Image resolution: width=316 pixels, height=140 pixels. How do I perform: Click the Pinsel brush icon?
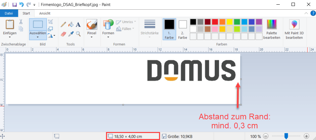[92, 24]
